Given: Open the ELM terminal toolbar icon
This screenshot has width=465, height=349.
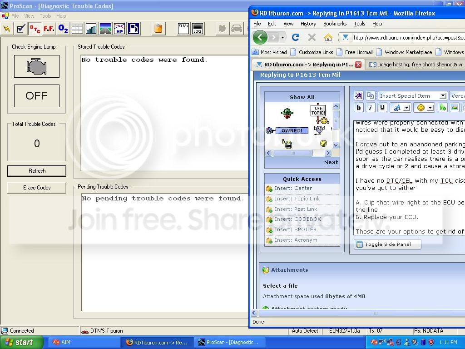Looking at the screenshot, I should [x=183, y=29].
